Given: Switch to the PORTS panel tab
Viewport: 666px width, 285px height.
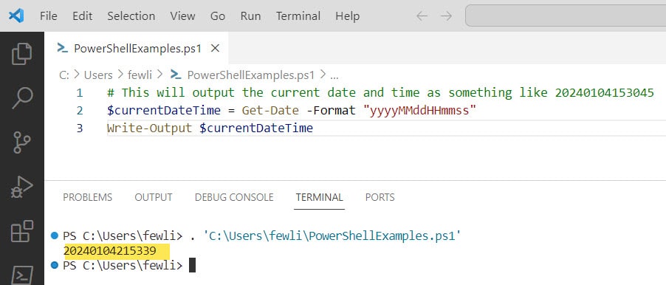Looking at the screenshot, I should point(380,197).
